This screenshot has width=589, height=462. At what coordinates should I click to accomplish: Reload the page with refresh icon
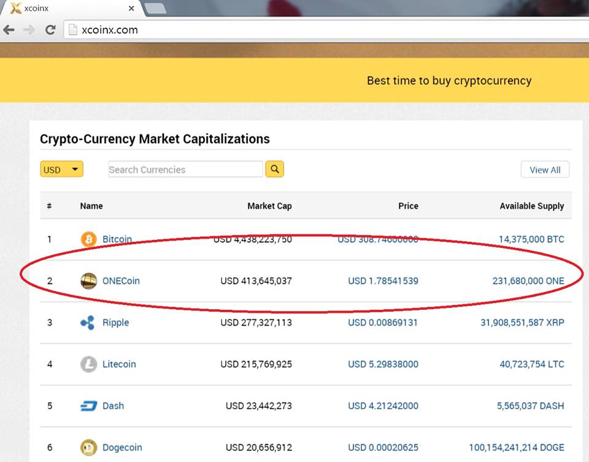click(50, 29)
